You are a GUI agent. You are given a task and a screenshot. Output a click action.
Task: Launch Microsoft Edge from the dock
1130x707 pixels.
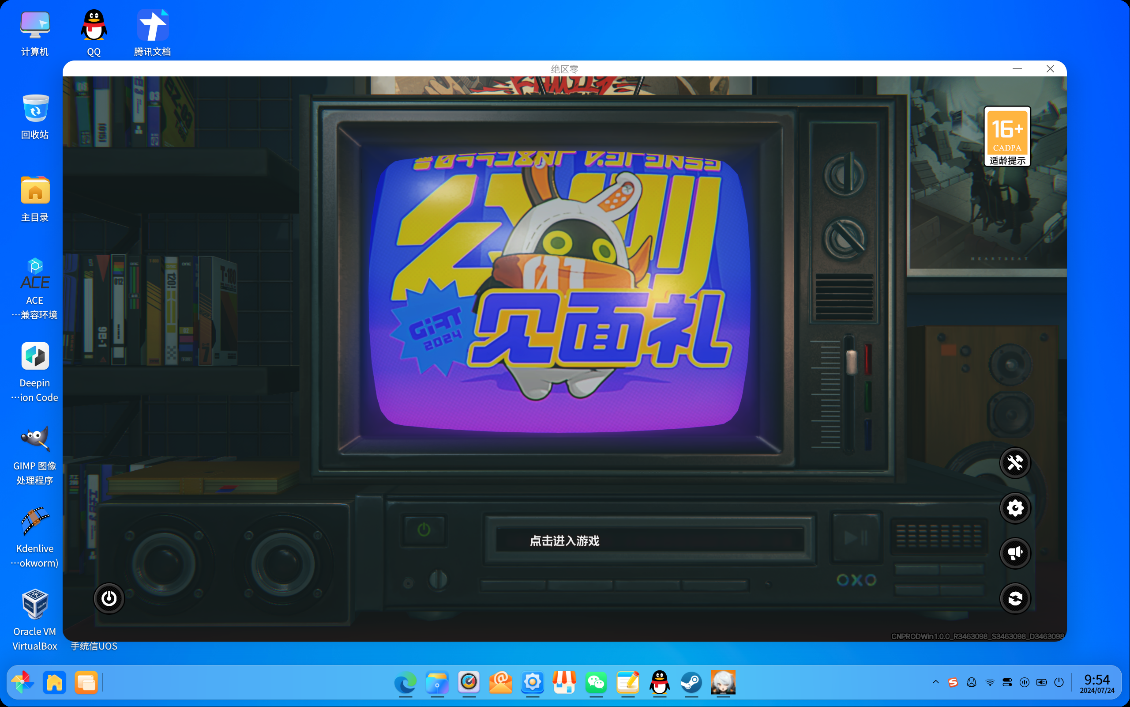pyautogui.click(x=405, y=682)
